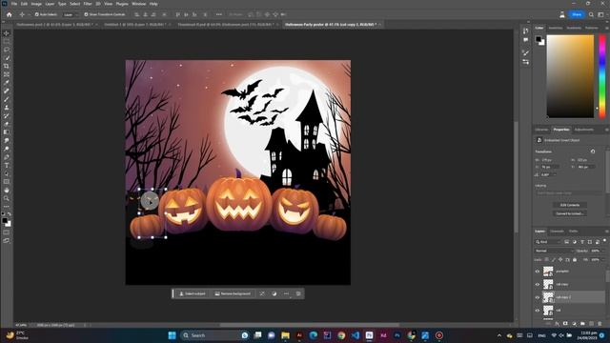Image resolution: width=610 pixels, height=343 pixels.
Task: Select the Eraser tool
Action: tap(7, 124)
